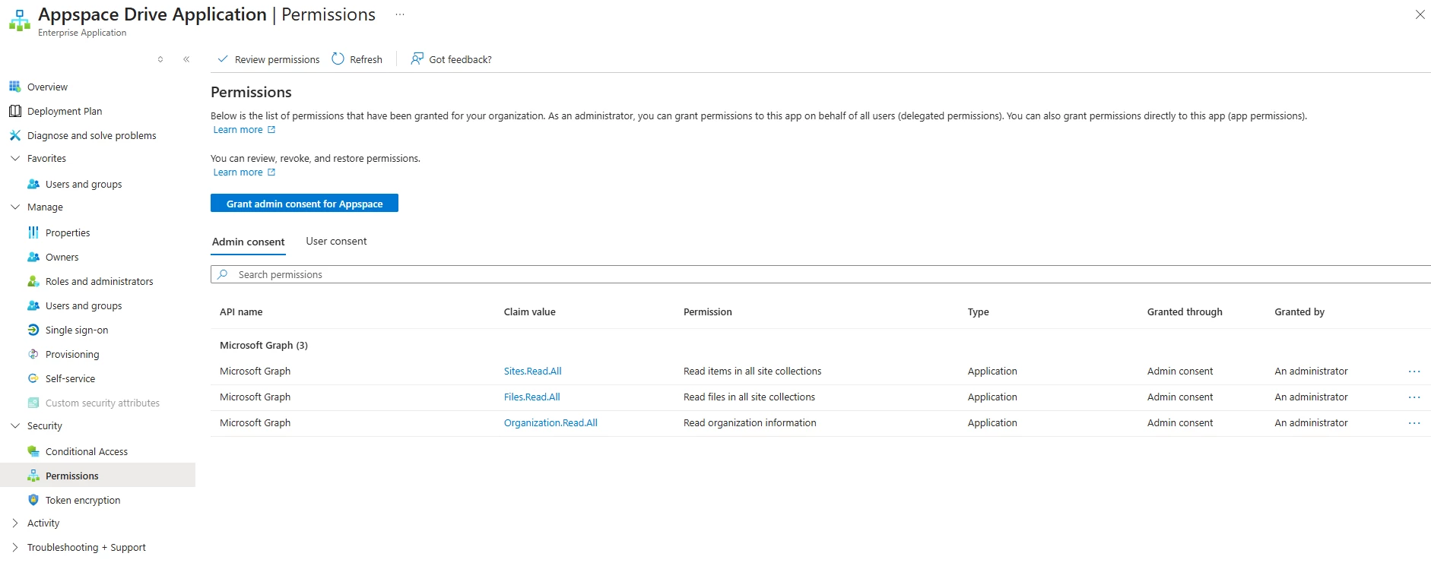
Task: Click 'Read files in all site collections' text
Action: point(749,397)
